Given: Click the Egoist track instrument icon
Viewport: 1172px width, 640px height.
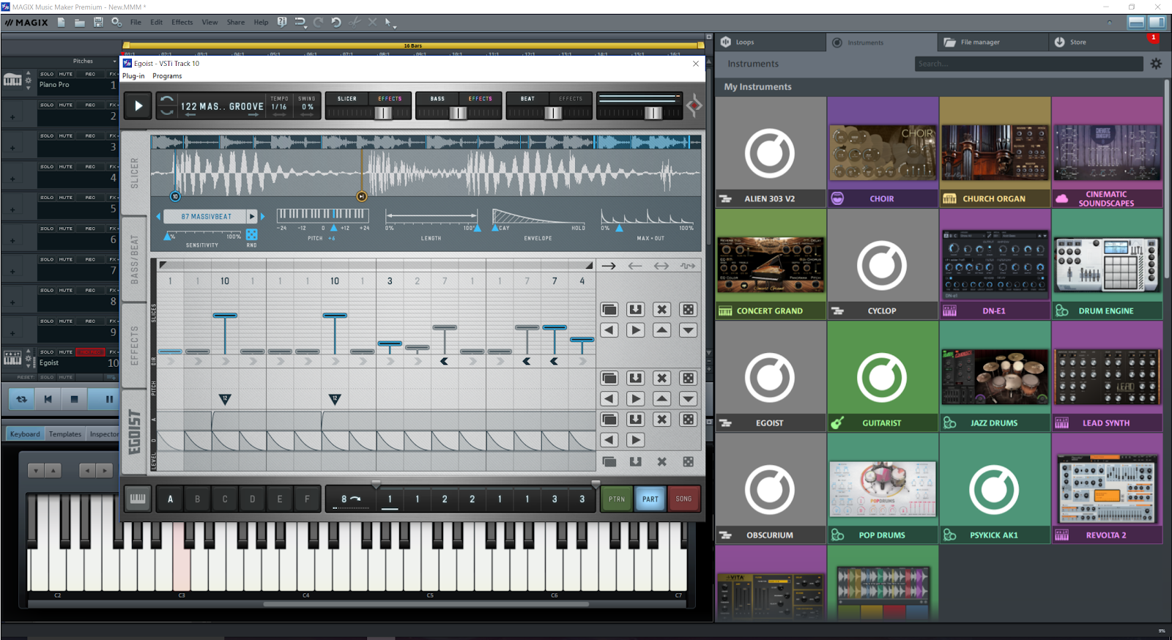Looking at the screenshot, I should pos(12,358).
